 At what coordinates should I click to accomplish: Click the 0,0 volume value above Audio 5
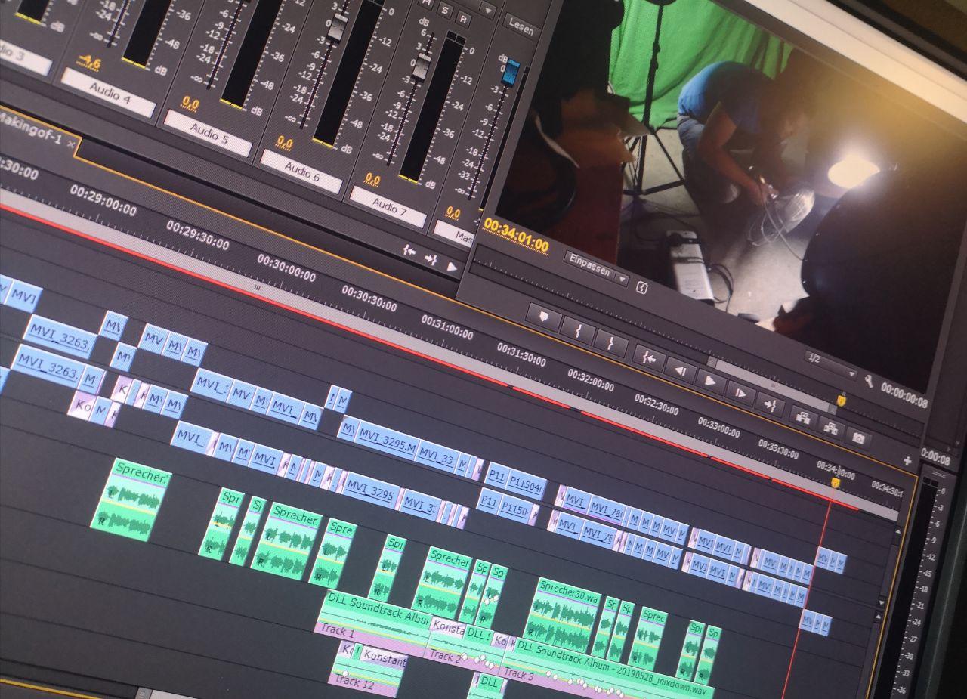click(190, 104)
